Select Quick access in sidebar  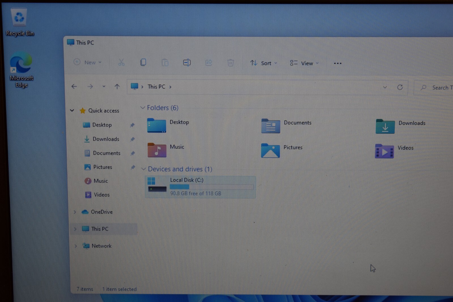pos(104,111)
